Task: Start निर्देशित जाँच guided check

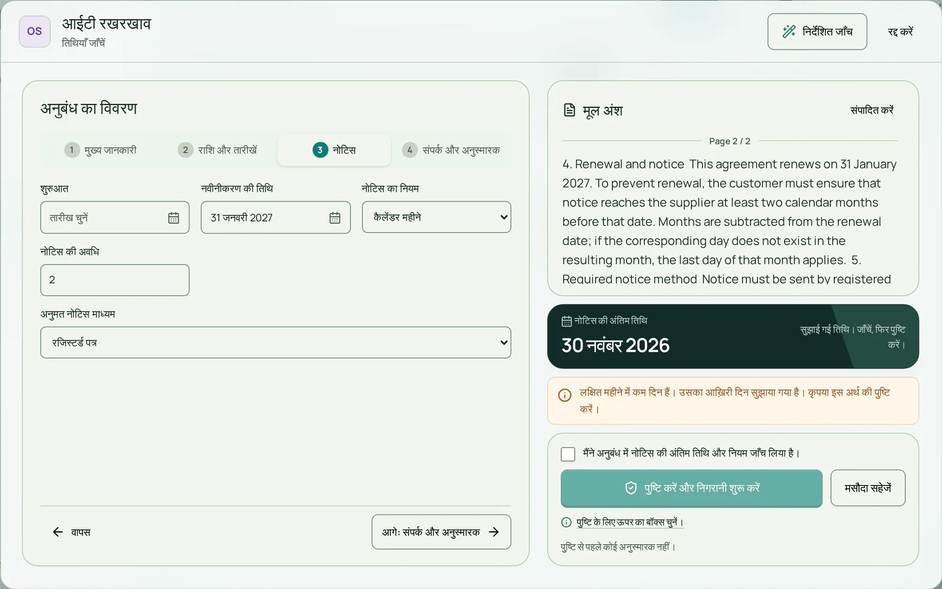Action: point(817,32)
